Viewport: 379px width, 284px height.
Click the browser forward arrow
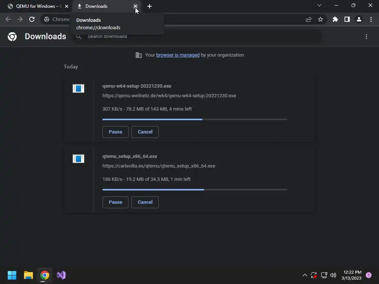tap(20, 19)
